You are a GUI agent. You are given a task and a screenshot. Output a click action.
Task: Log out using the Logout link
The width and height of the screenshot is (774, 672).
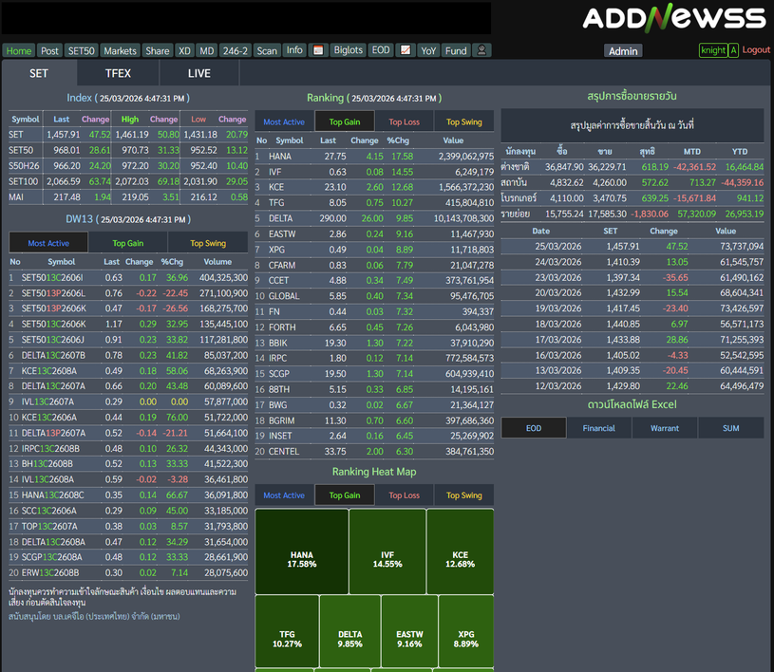[x=756, y=50]
